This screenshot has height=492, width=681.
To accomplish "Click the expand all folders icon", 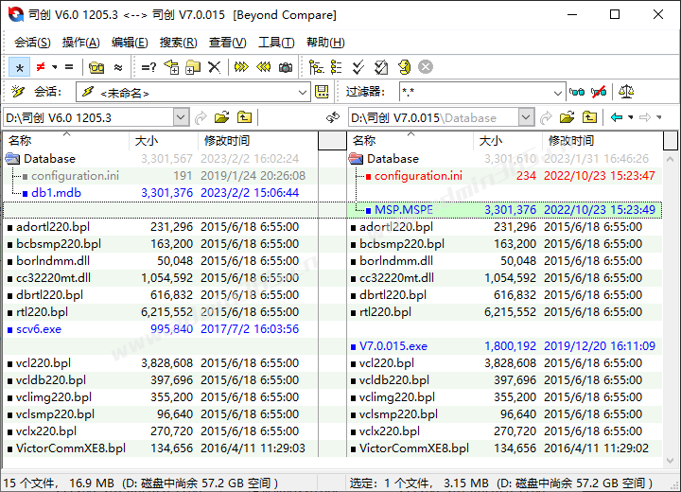I will click(316, 67).
